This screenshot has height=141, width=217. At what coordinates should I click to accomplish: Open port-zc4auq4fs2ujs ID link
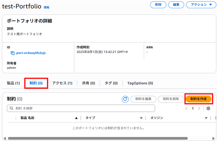click(x=31, y=53)
